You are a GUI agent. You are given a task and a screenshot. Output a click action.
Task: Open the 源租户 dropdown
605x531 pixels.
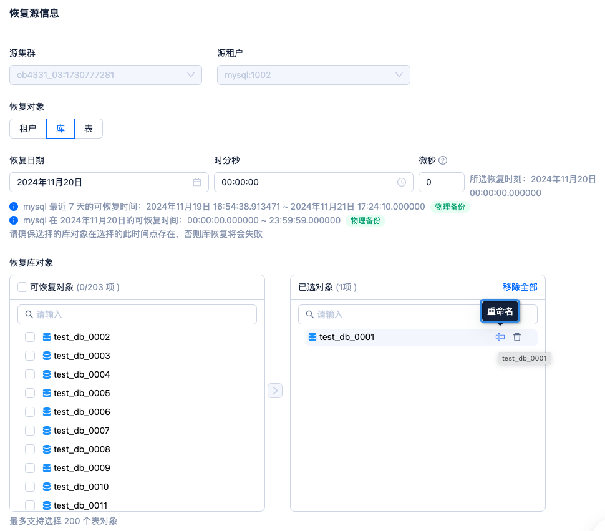(313, 75)
